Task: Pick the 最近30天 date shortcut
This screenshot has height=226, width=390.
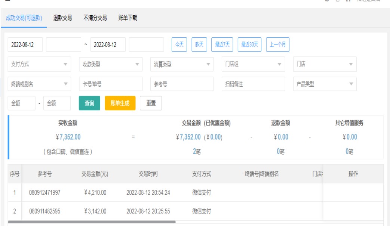Action: click(249, 45)
